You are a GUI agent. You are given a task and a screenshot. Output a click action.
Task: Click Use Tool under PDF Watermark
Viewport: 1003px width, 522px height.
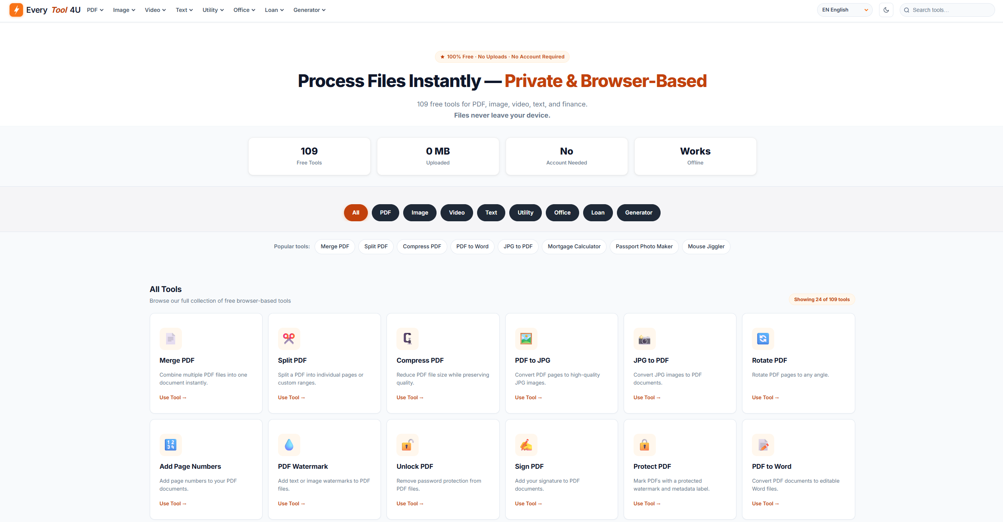(x=291, y=504)
